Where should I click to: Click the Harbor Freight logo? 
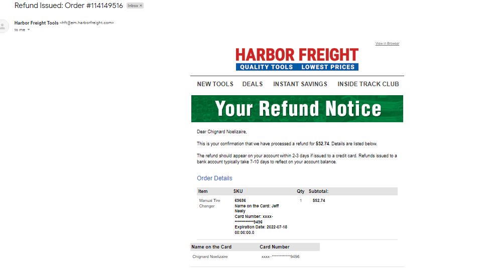297,59
